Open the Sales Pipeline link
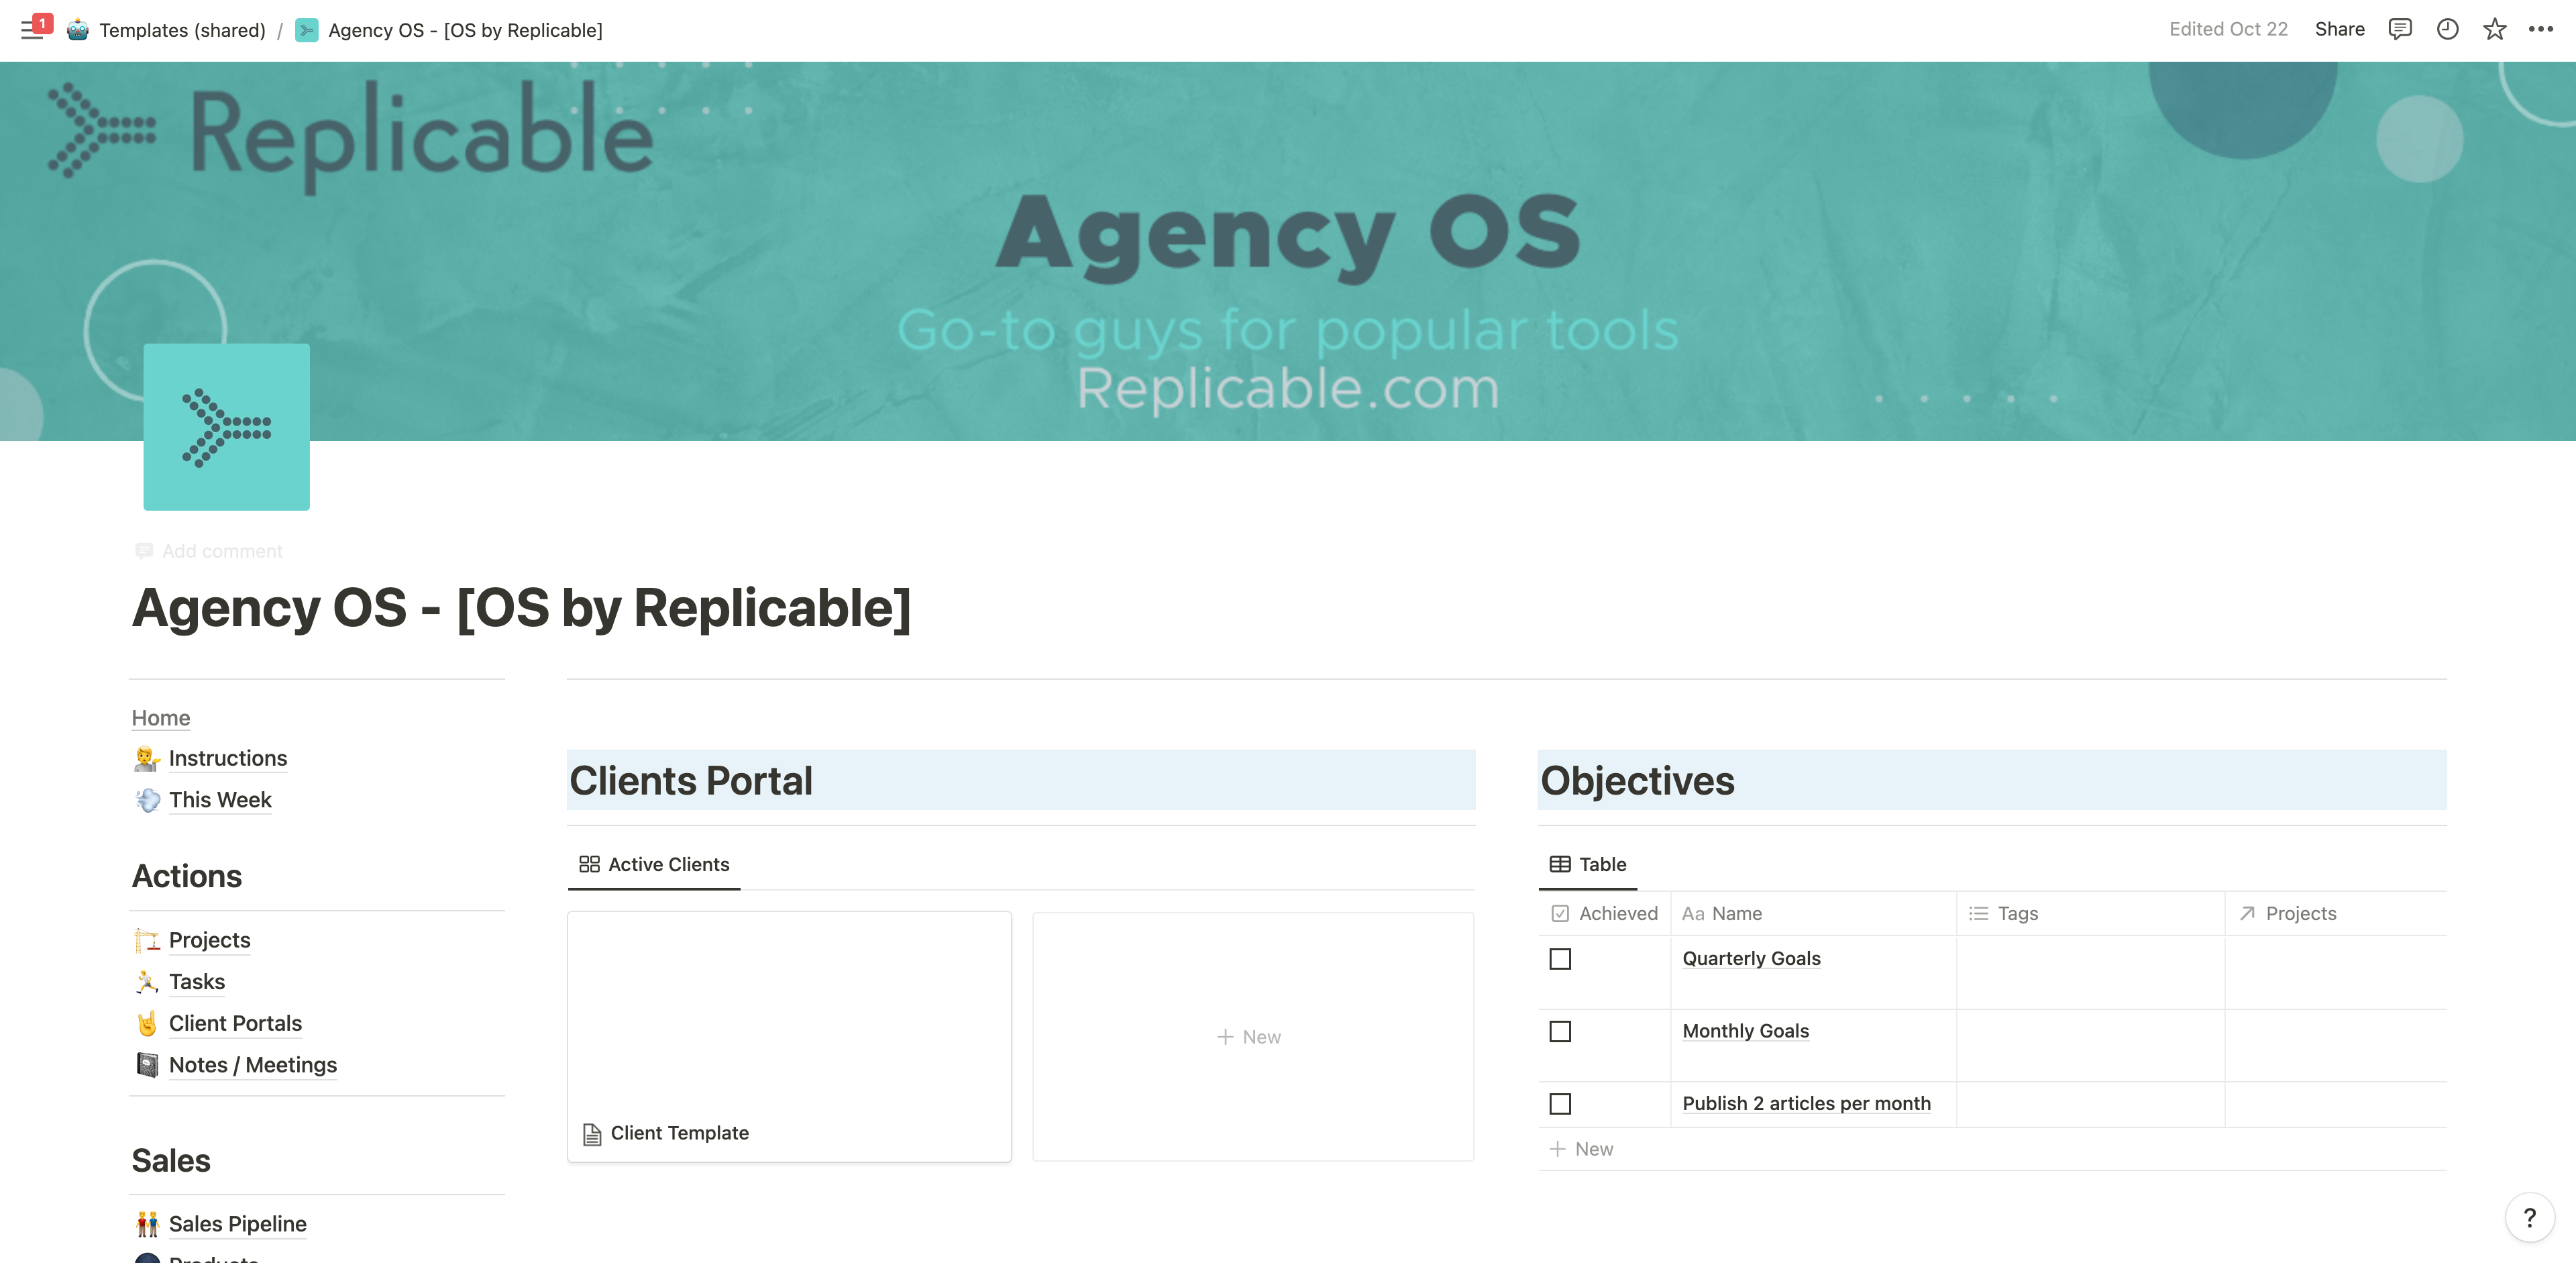 237,1224
